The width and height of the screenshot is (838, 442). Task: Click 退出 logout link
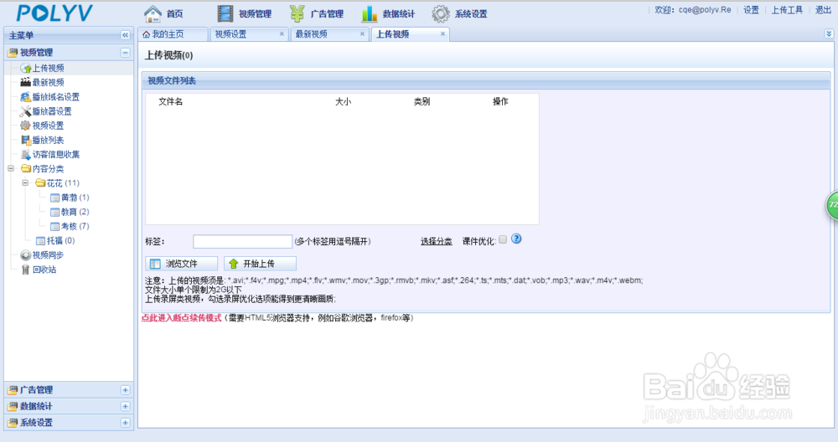[823, 9]
